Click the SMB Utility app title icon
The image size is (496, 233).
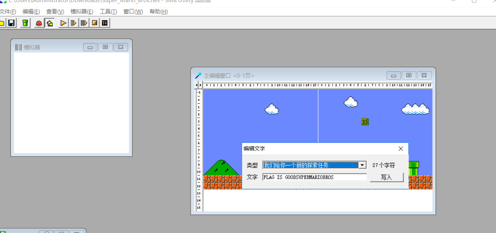[3, 1]
